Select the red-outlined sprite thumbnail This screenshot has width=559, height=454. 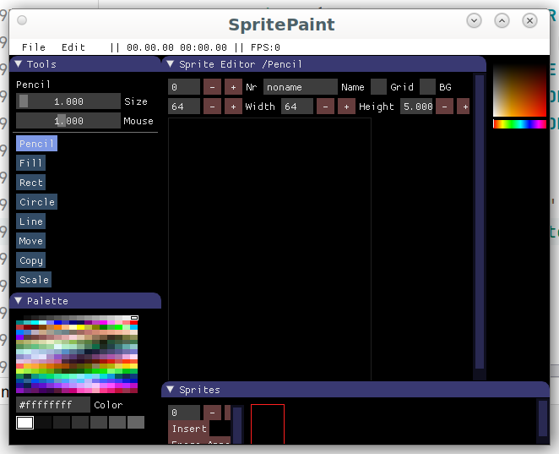268,424
